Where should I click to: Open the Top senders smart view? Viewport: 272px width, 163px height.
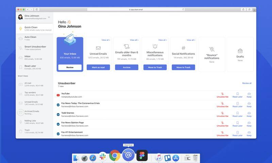click(x=35, y=94)
